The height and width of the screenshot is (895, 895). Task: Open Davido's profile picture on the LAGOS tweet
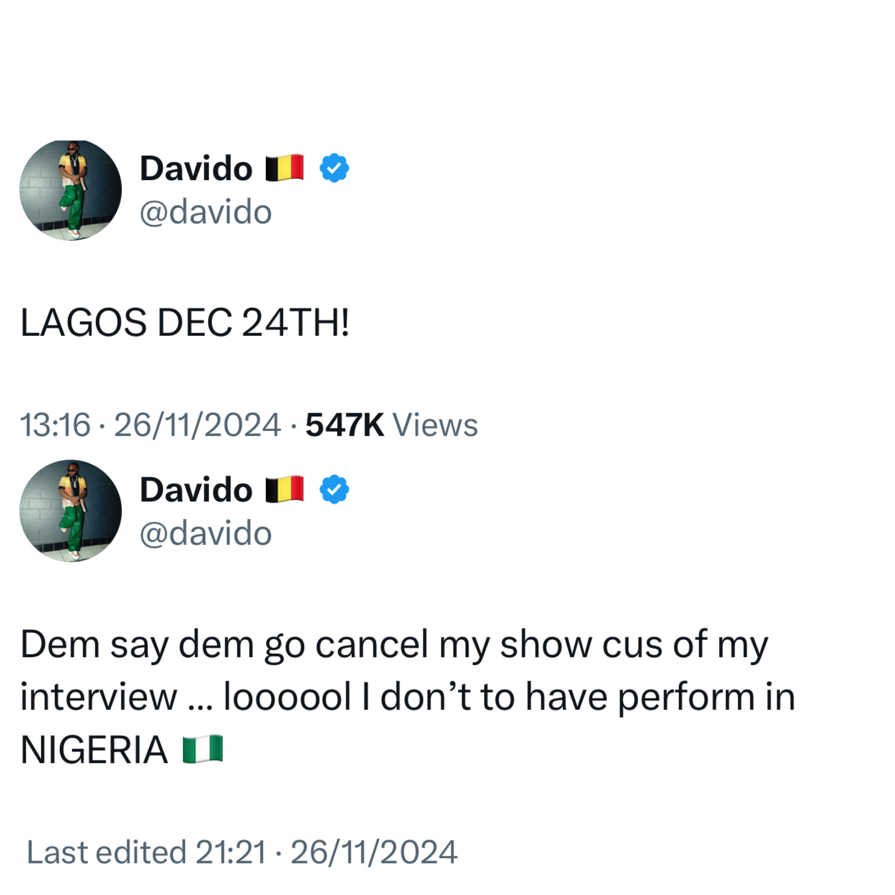point(71,190)
